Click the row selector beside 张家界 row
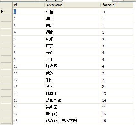The width and height of the screenshot is (136, 125). tap(6, 66)
